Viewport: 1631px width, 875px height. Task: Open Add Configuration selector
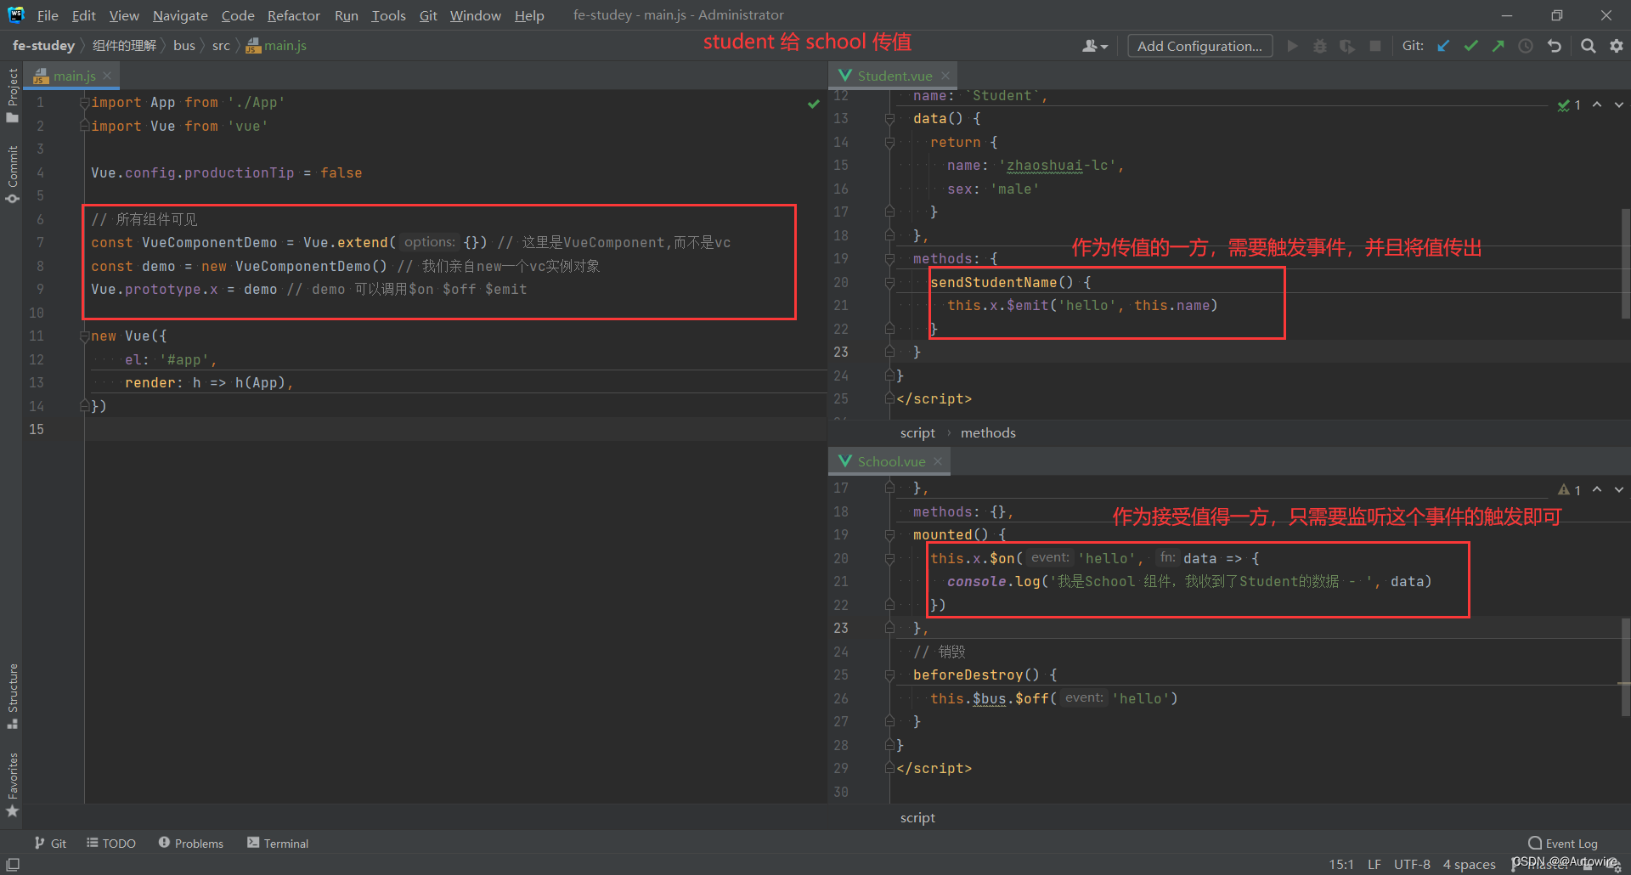point(1199,46)
